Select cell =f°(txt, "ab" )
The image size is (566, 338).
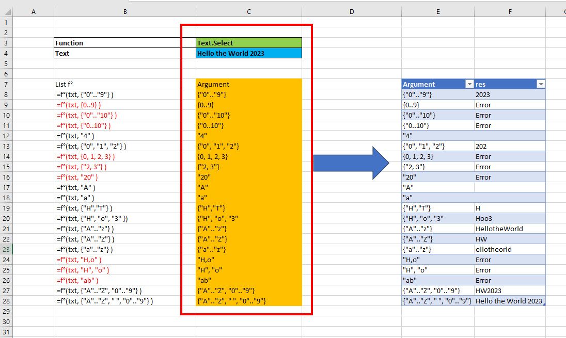(x=125, y=280)
